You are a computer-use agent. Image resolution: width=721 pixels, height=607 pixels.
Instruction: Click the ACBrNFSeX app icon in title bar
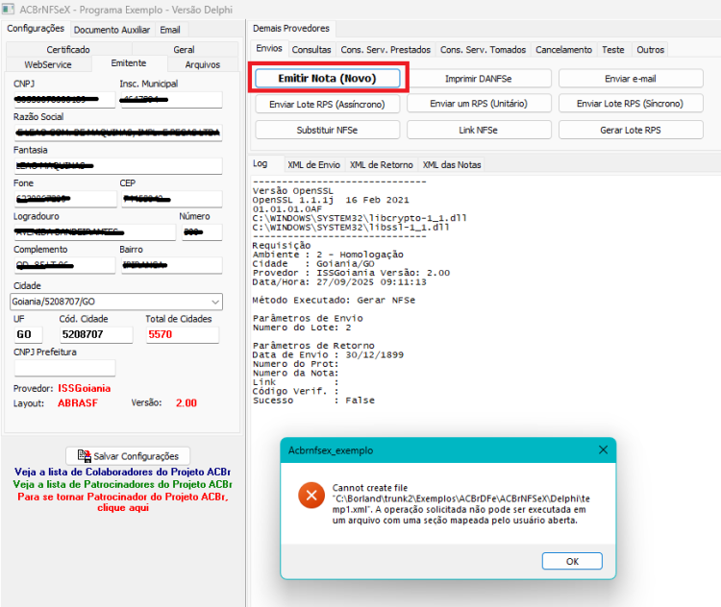8,10
